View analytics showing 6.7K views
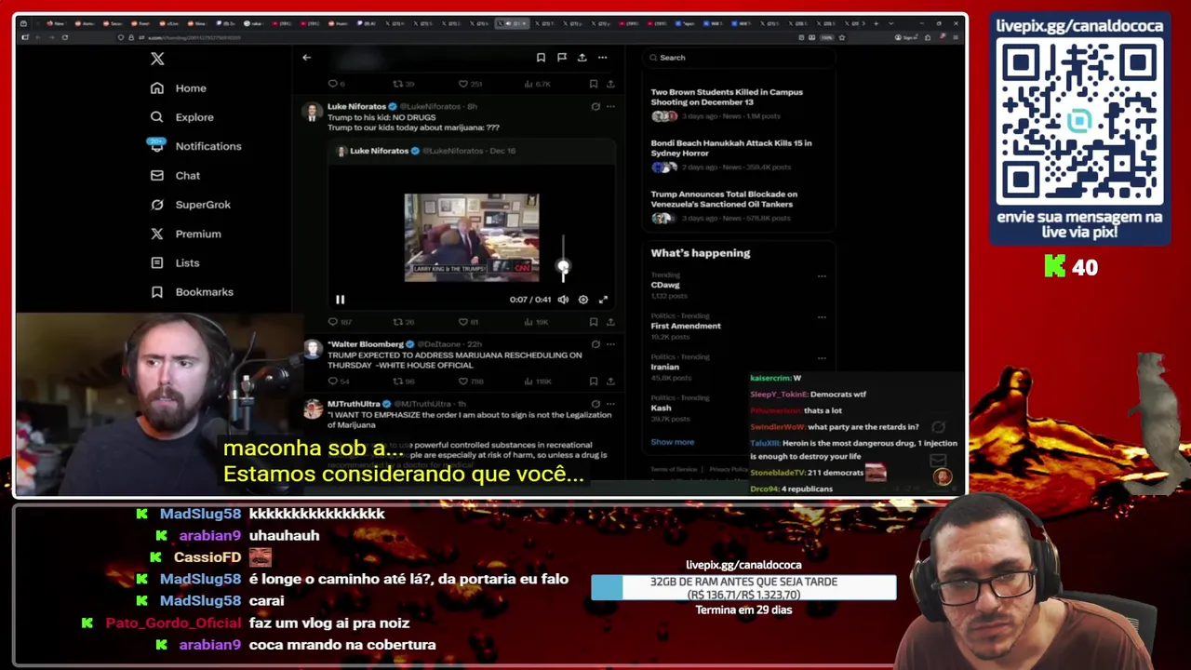The height and width of the screenshot is (670, 1191). (538, 84)
